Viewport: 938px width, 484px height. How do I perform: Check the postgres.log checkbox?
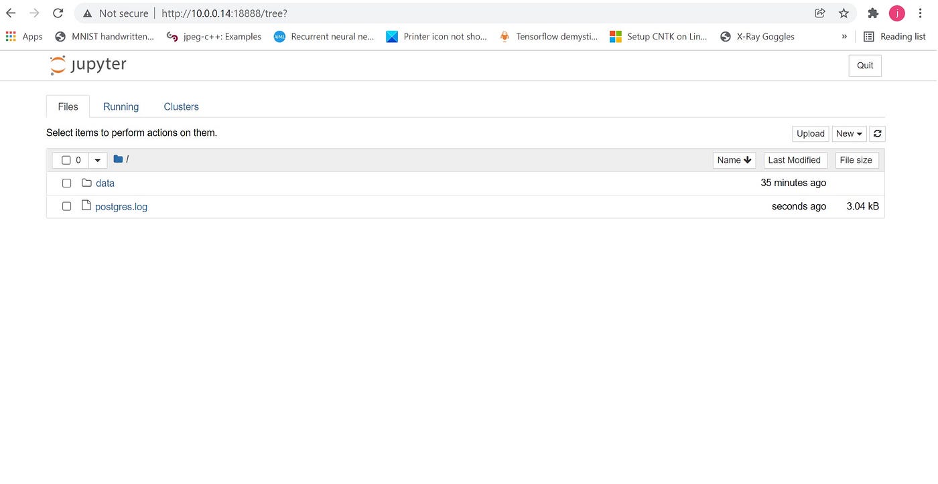66,206
